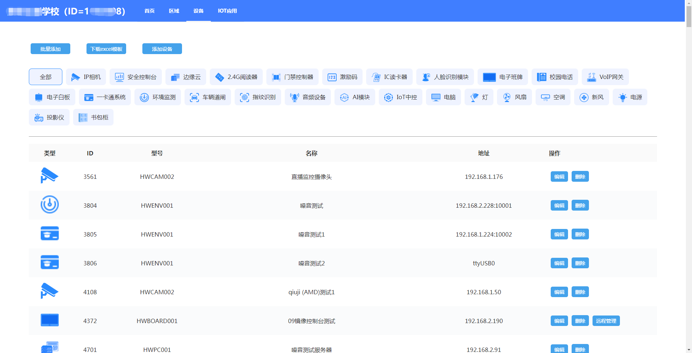Select the 电子班牌 device type
This screenshot has width=692, height=353.
click(502, 77)
